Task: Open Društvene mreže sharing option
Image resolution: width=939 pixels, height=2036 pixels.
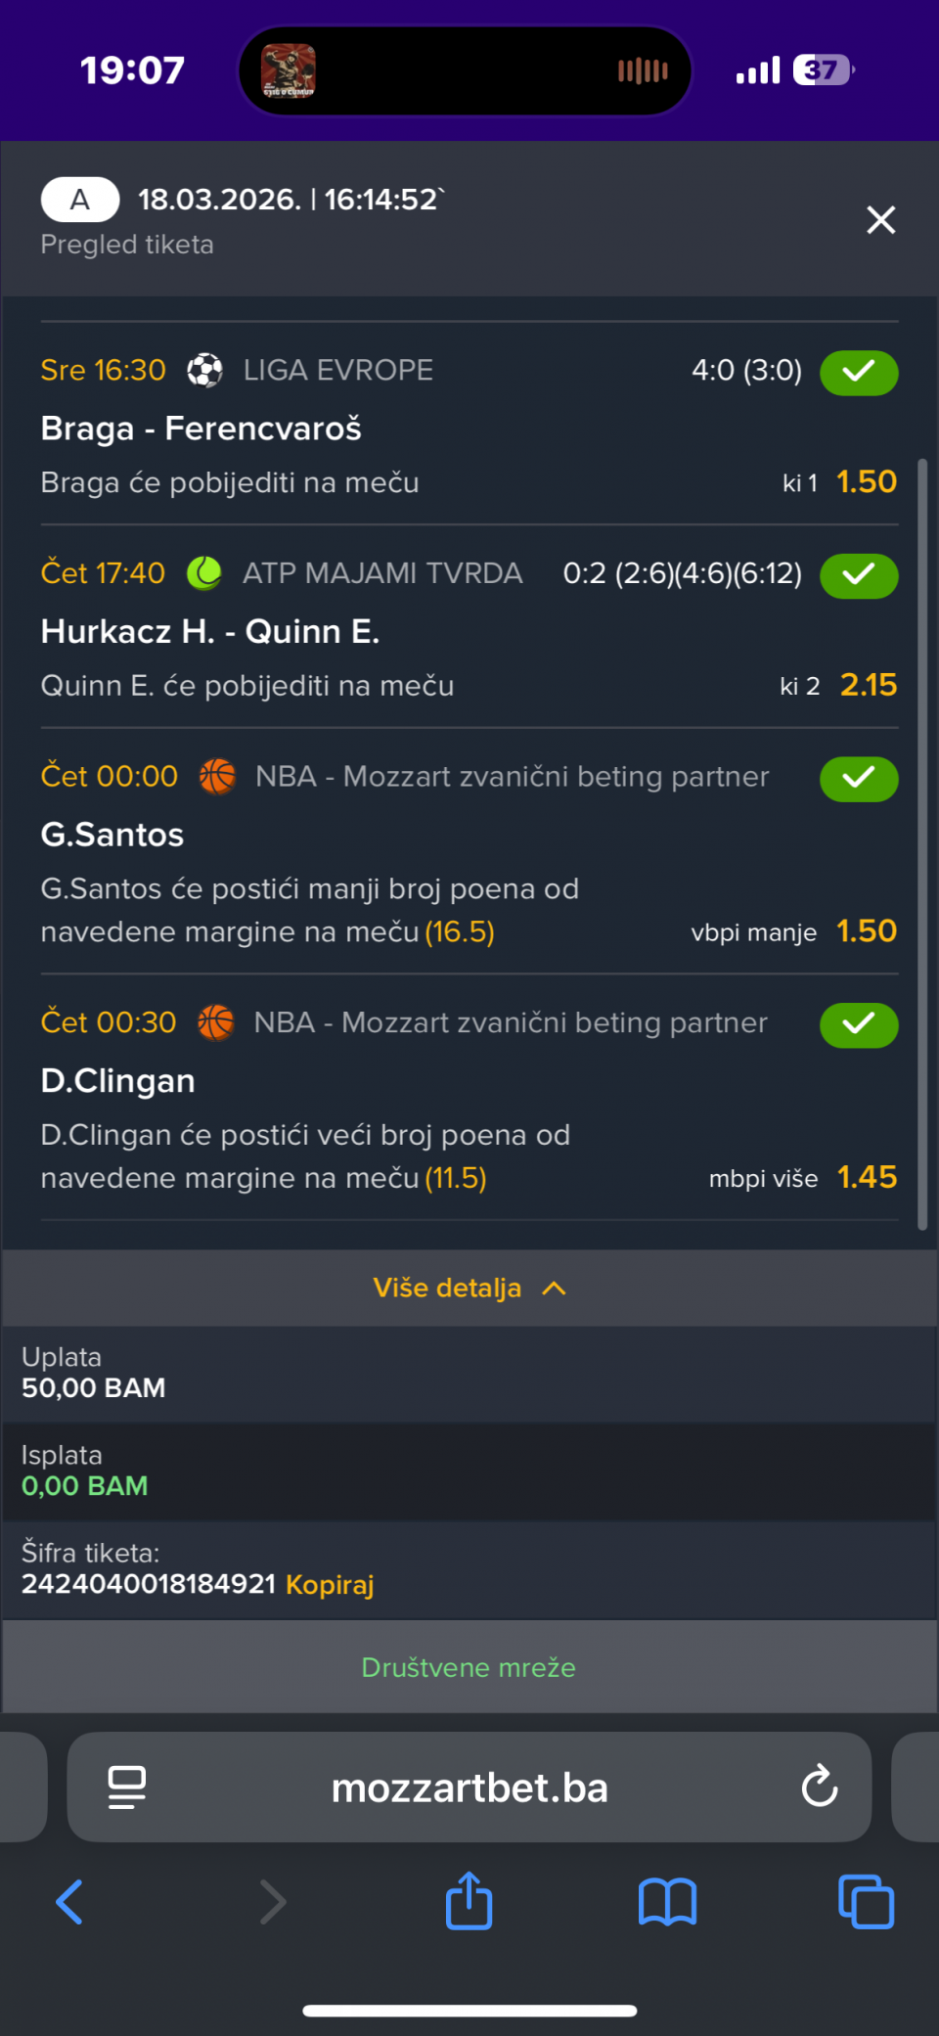Action: tap(469, 1667)
